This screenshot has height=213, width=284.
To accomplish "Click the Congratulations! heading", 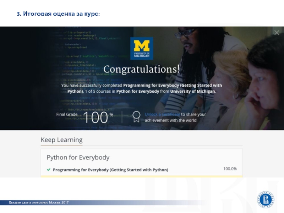I will tap(141, 69).
